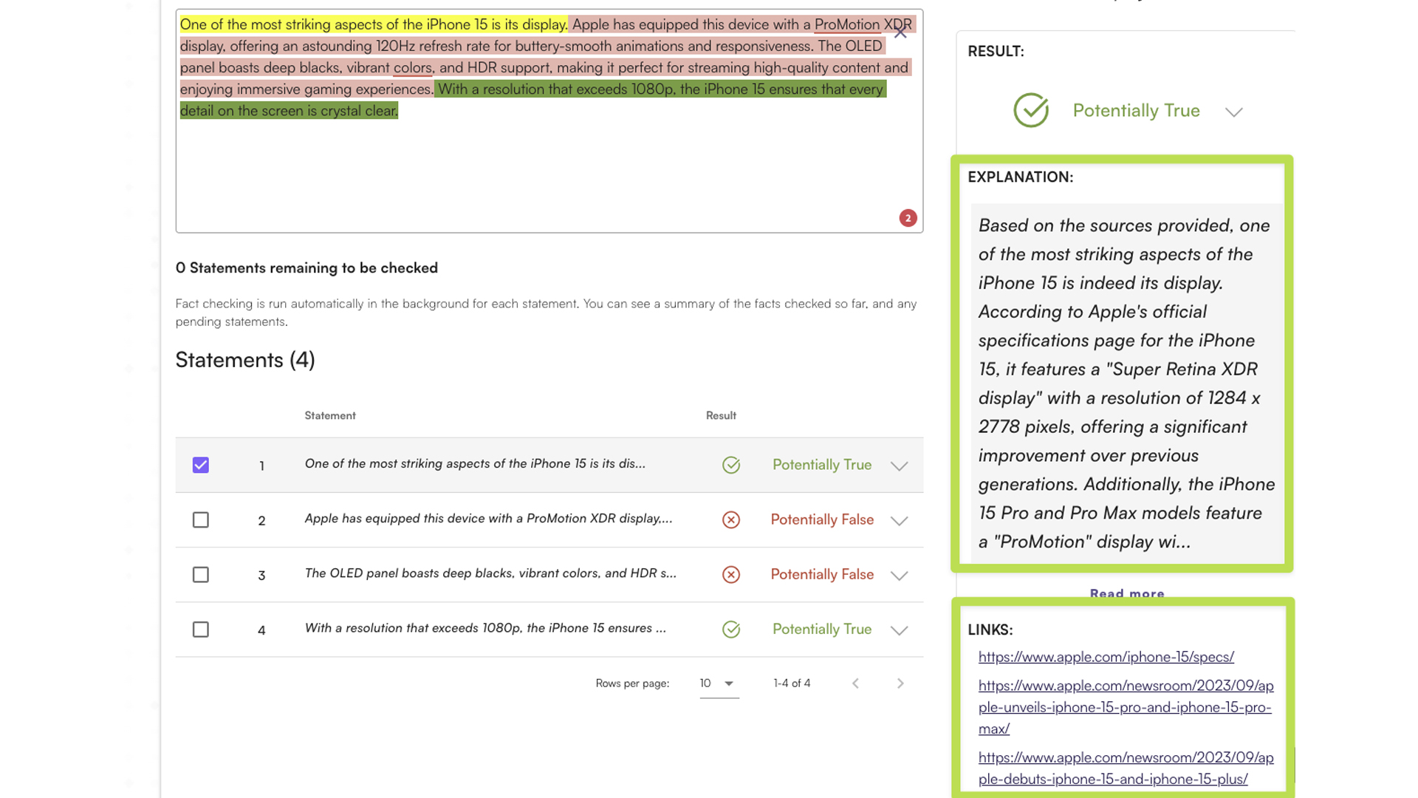Select the resolution exceeds 1080p statement row
The width and height of the screenshot is (1418, 798).
(484, 628)
